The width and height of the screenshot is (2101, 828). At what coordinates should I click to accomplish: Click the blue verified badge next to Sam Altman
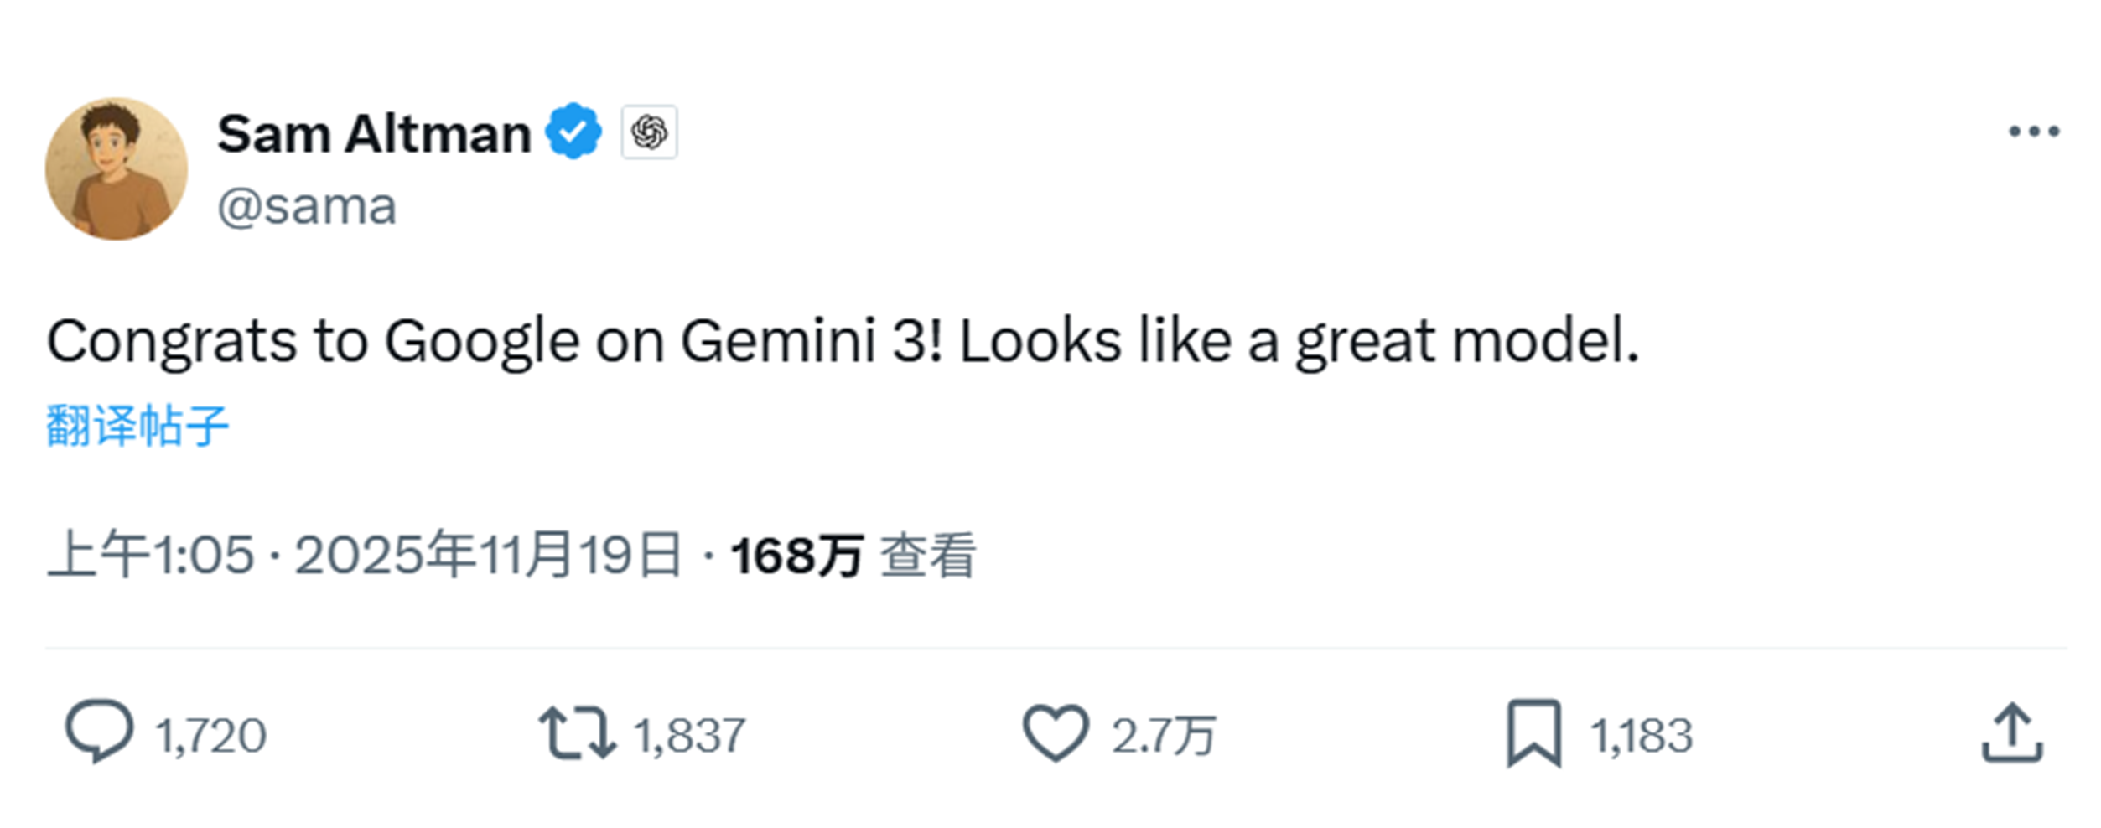point(574,132)
